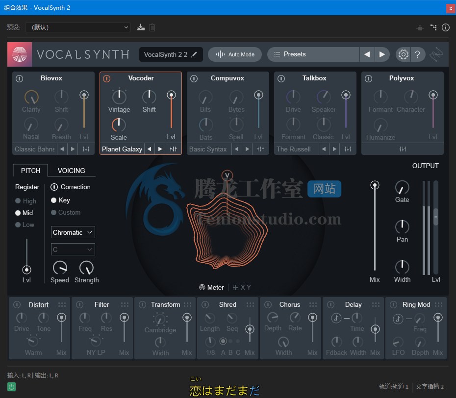Click the save preset icon
Screen dimensions: 456x398
pyautogui.click(x=140, y=27)
